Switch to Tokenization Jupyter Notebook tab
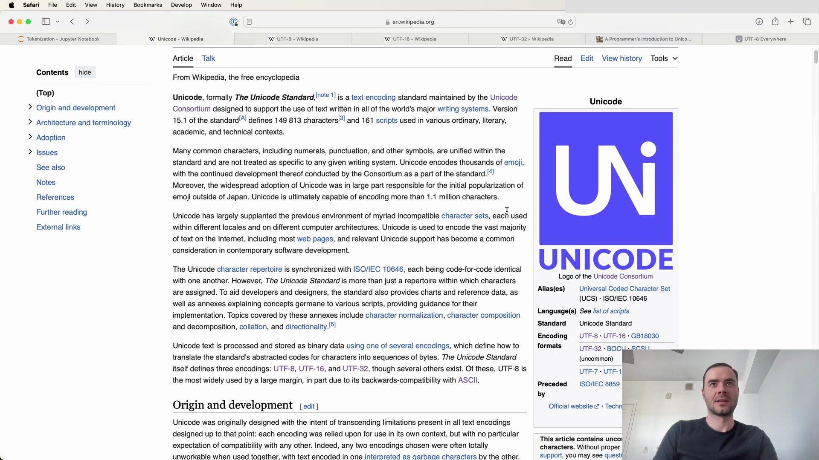This screenshot has height=460, width=819. 58,39
